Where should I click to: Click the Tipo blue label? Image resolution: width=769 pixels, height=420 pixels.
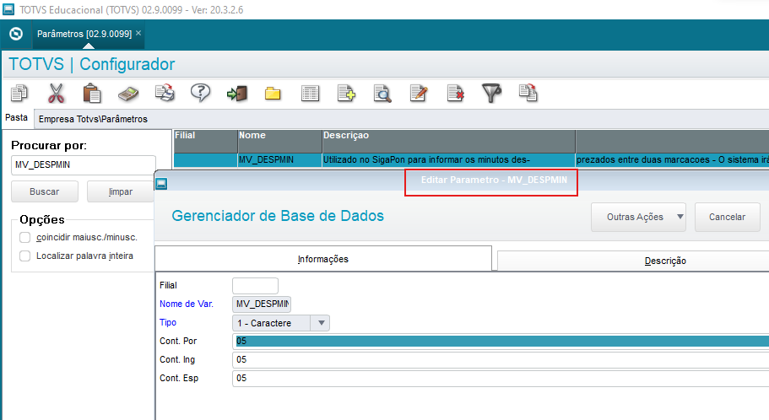(168, 322)
